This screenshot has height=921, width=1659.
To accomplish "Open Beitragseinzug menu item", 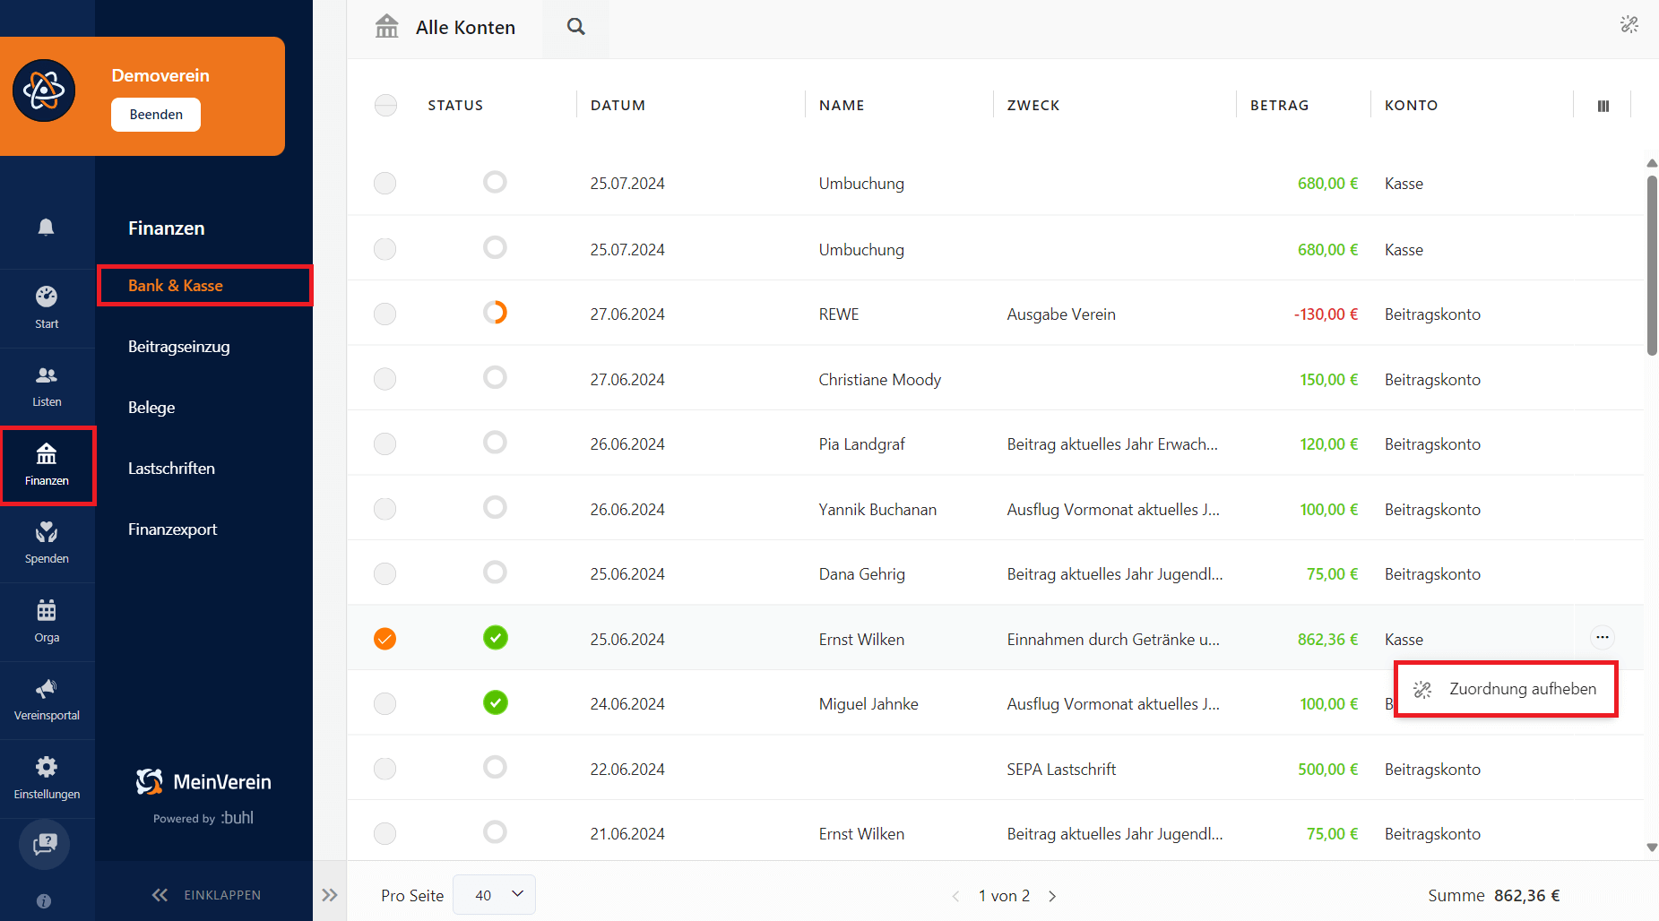I will point(179,347).
